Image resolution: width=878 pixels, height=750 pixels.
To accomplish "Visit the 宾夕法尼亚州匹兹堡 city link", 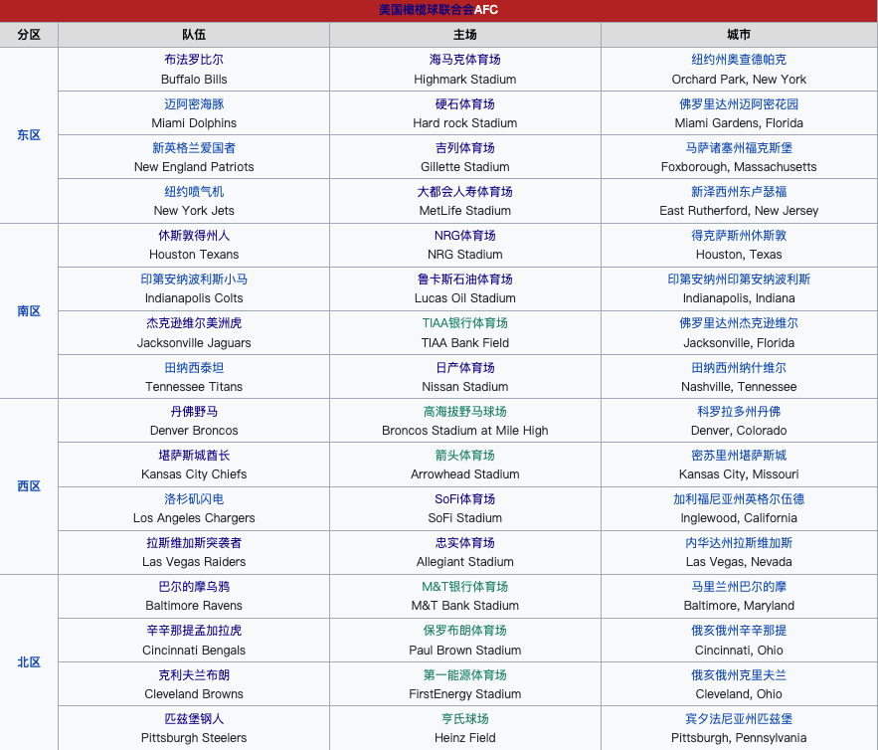I will point(739,718).
